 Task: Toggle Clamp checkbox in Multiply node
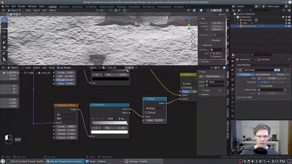146,113
